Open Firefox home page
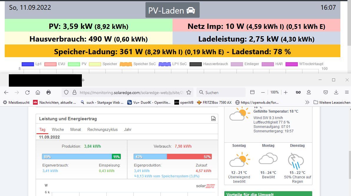The image size is (351, 196). click(x=38, y=93)
